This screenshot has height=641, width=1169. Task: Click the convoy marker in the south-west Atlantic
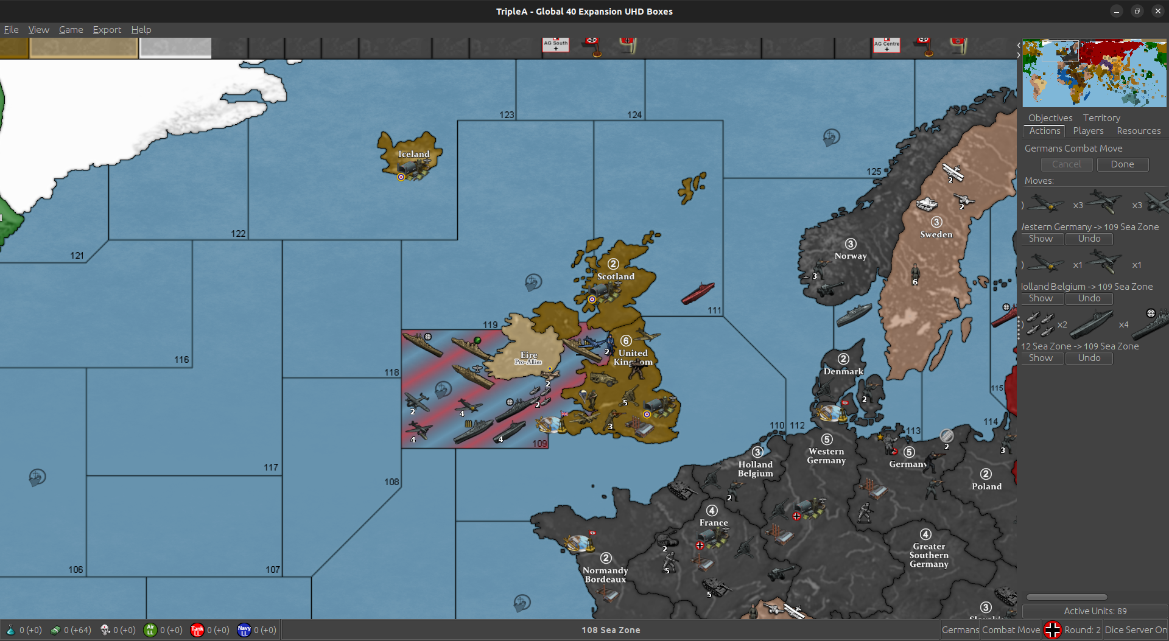(x=37, y=477)
